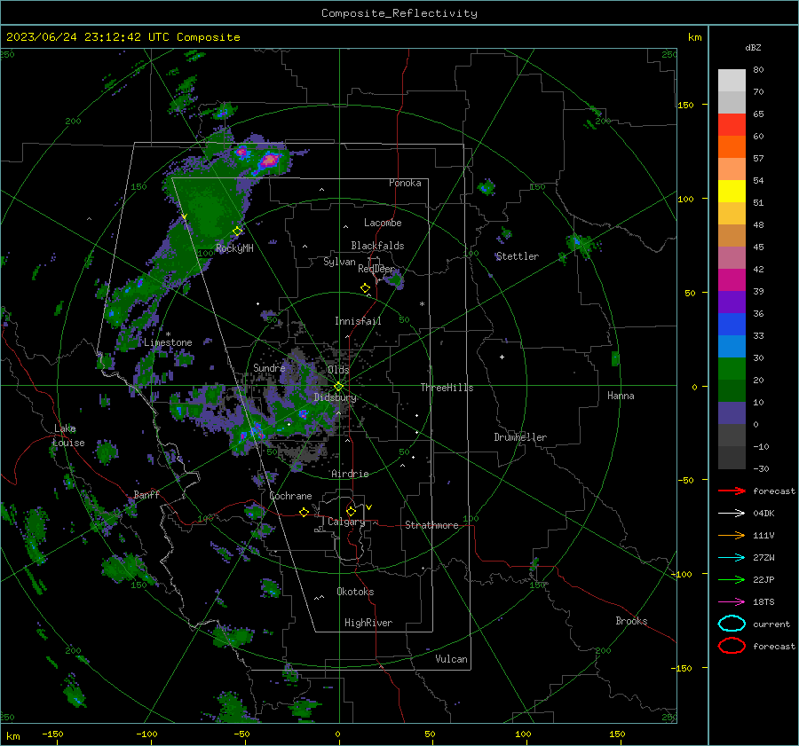Click the yellow diamond marker above Calgary

pos(351,511)
